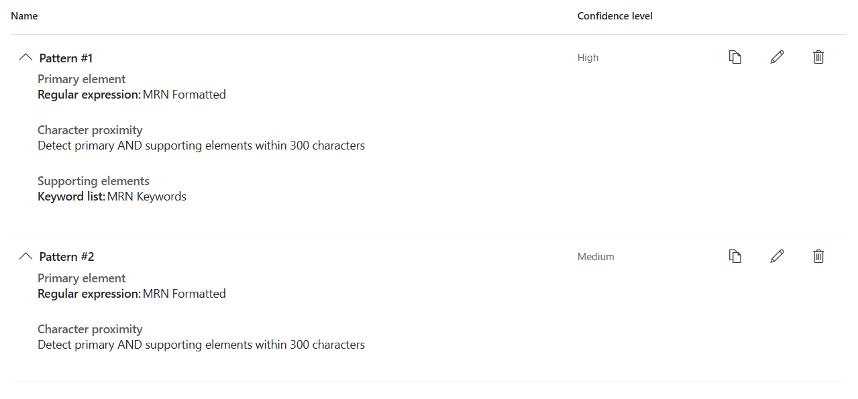Viewport: 858px width, 399px height.
Task: Click the Confidence level column header
Action: 614,16
